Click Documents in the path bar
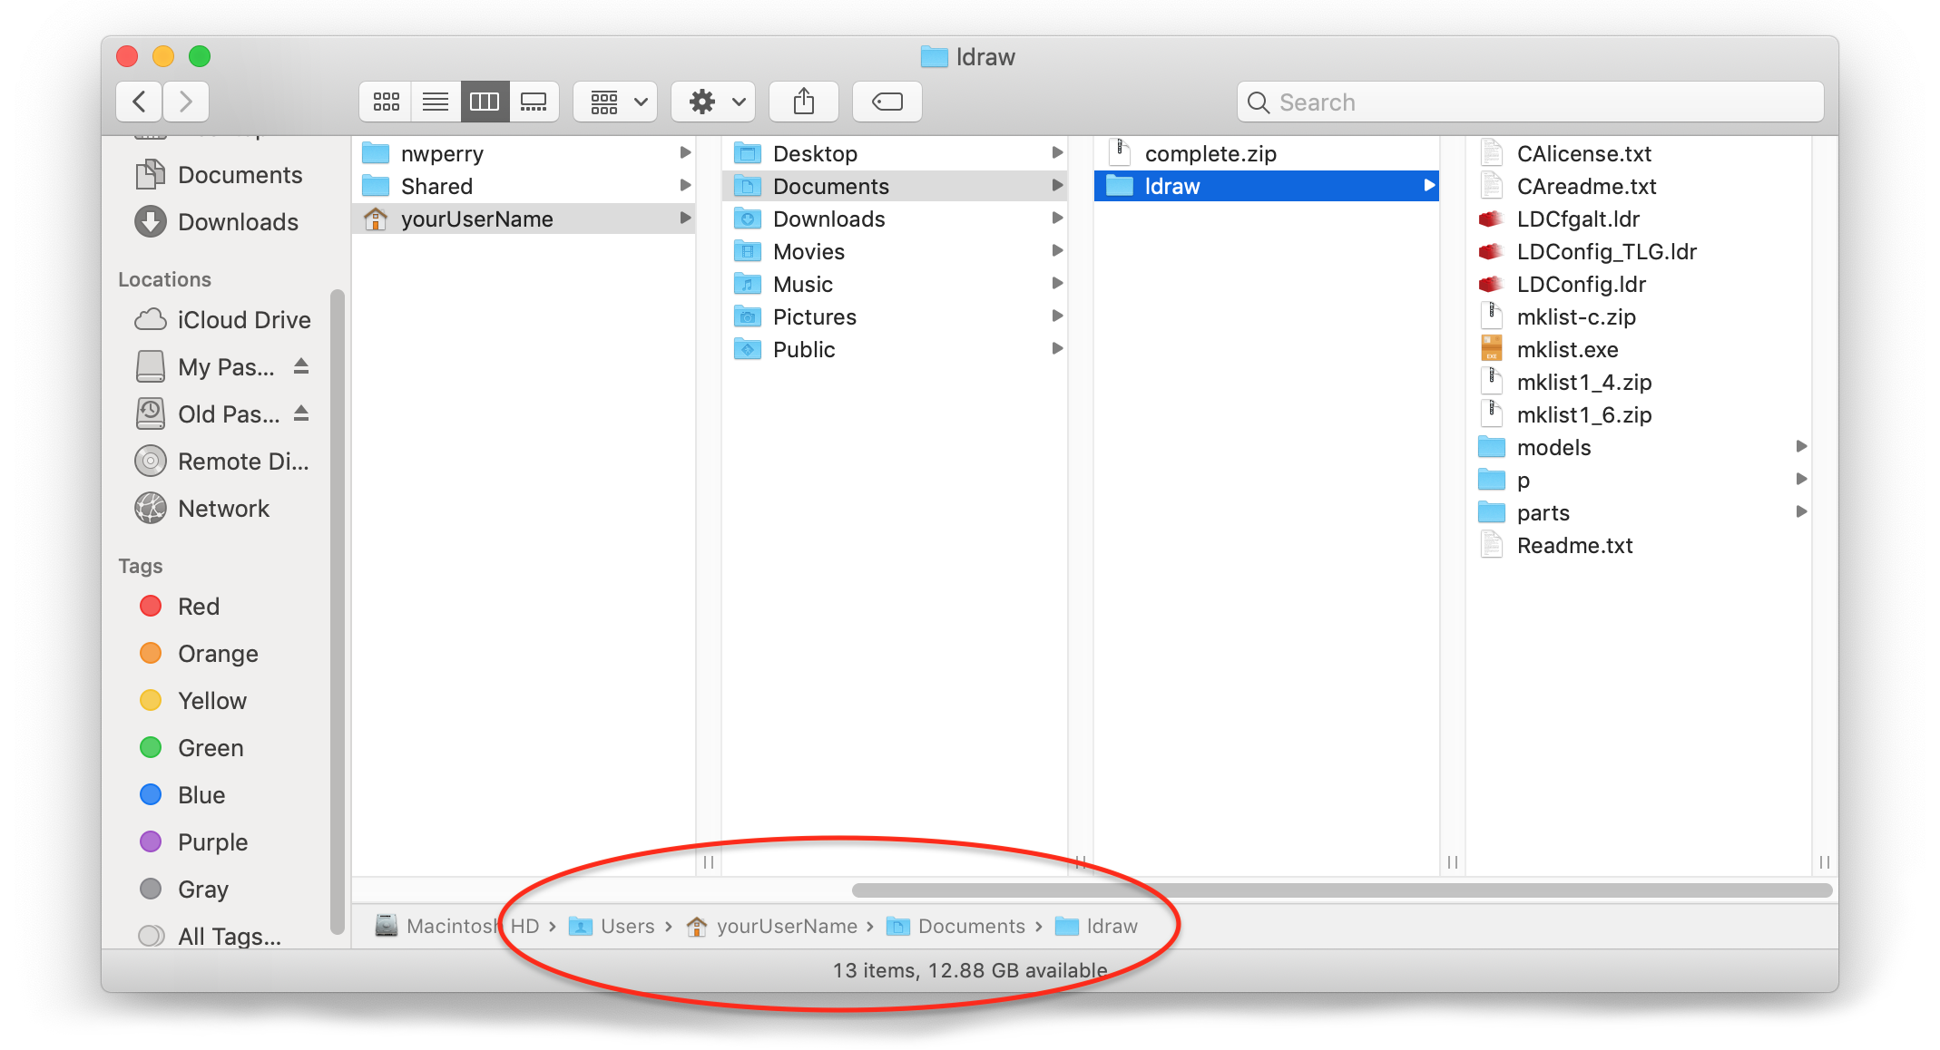 (x=971, y=926)
